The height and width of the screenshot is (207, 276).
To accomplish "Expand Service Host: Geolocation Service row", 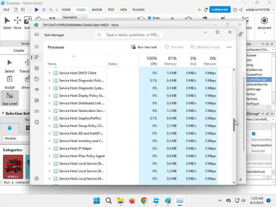I will (50, 111).
